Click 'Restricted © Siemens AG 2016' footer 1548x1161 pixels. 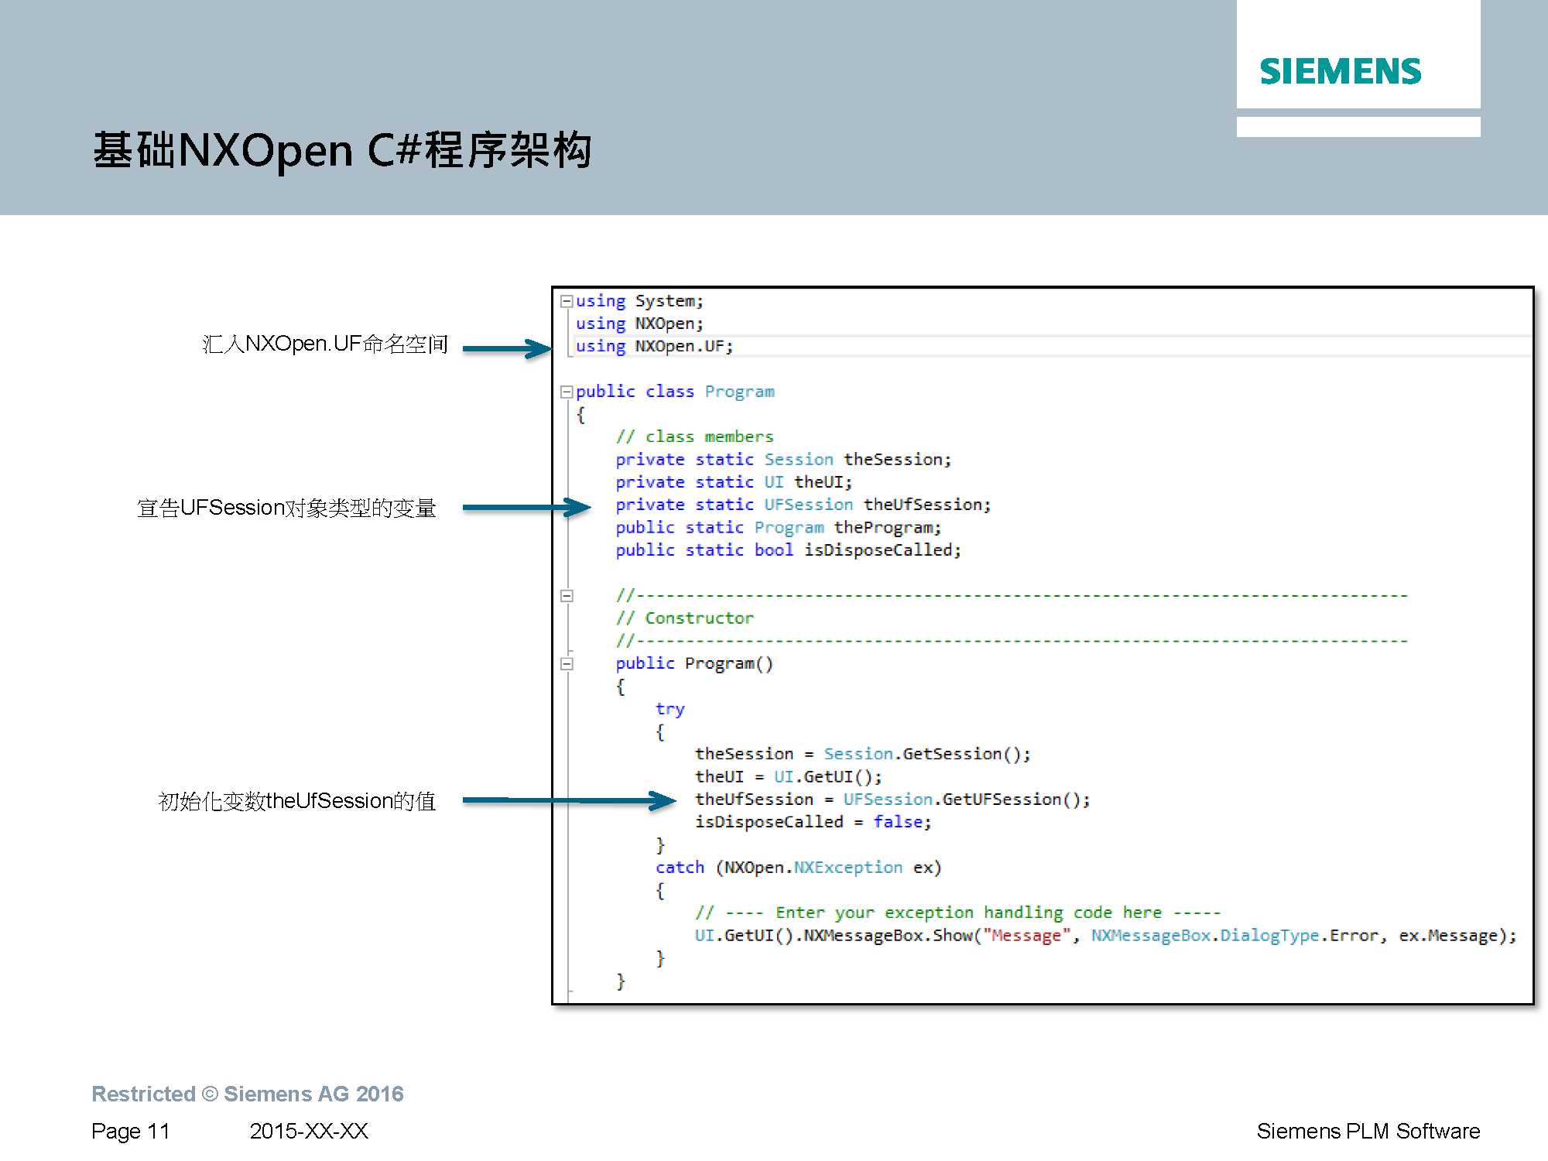click(x=248, y=1094)
